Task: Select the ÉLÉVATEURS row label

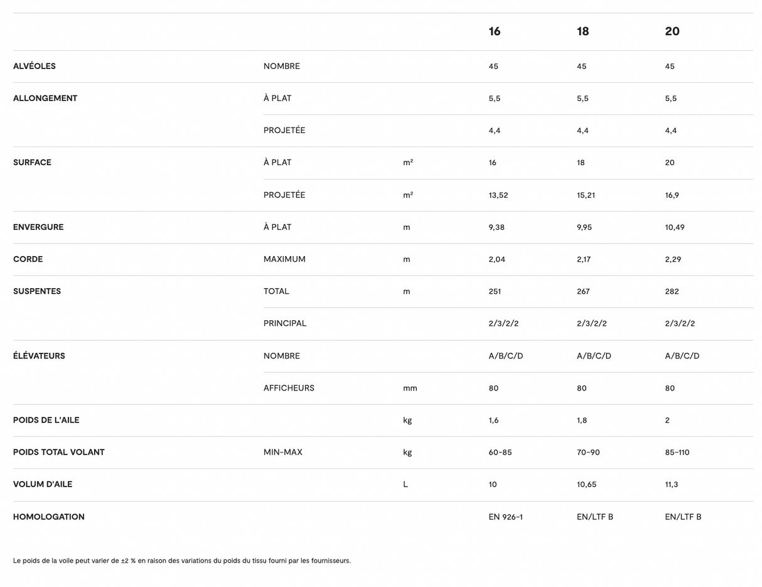Action: coord(39,355)
